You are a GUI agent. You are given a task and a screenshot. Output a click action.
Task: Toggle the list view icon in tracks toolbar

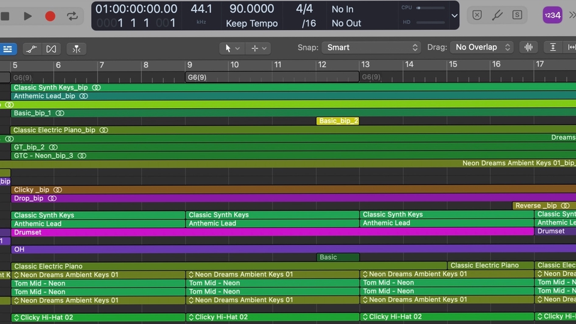click(8, 49)
